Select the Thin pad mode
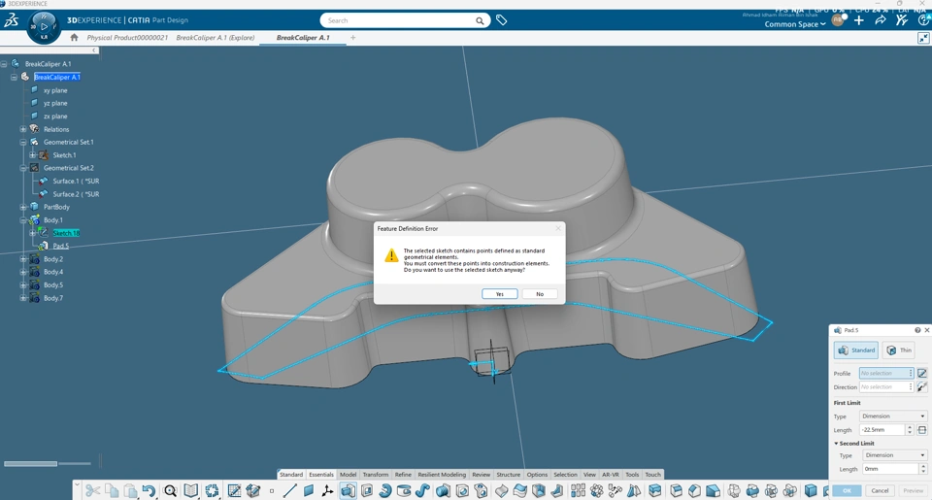 pos(899,350)
